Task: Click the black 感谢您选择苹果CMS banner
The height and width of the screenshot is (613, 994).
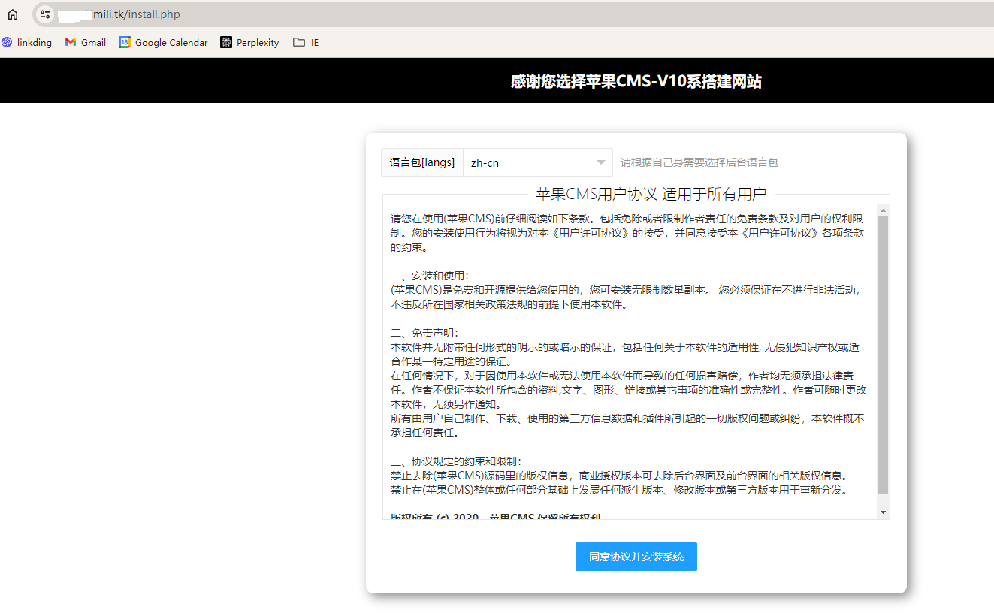Action: tap(636, 80)
